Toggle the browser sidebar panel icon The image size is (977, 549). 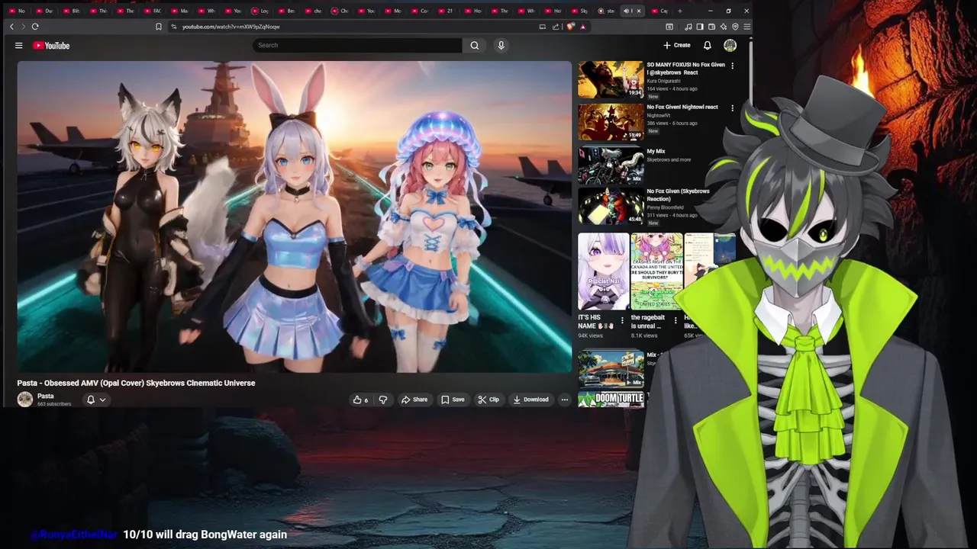pos(699,27)
